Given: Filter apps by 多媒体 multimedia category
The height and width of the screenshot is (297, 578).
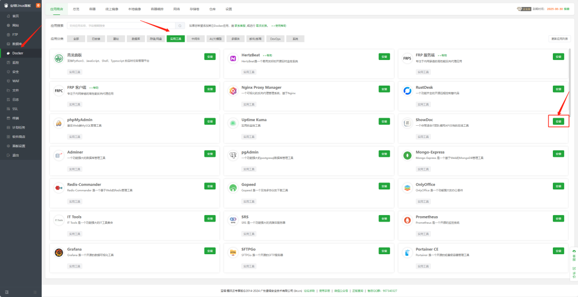Looking at the screenshot, I should pos(235,39).
